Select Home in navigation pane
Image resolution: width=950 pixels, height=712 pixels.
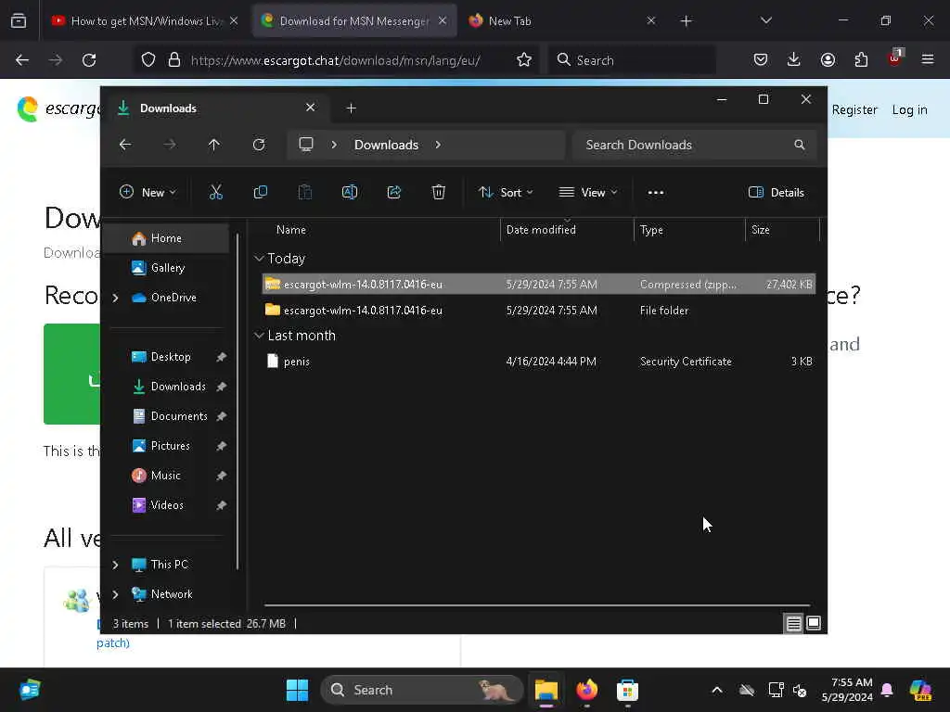coord(166,238)
